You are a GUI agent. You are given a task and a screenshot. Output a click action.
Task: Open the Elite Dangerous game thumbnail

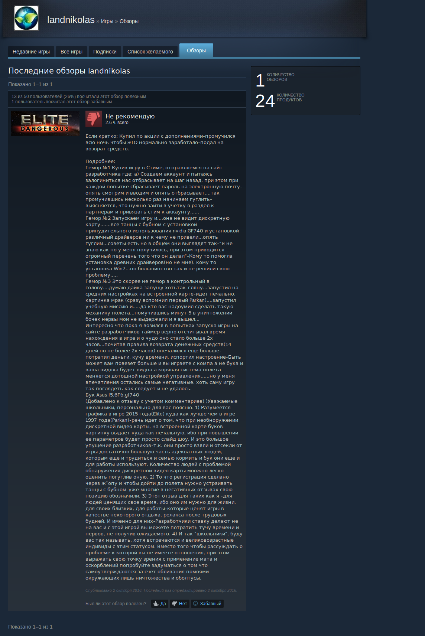pyautogui.click(x=45, y=123)
